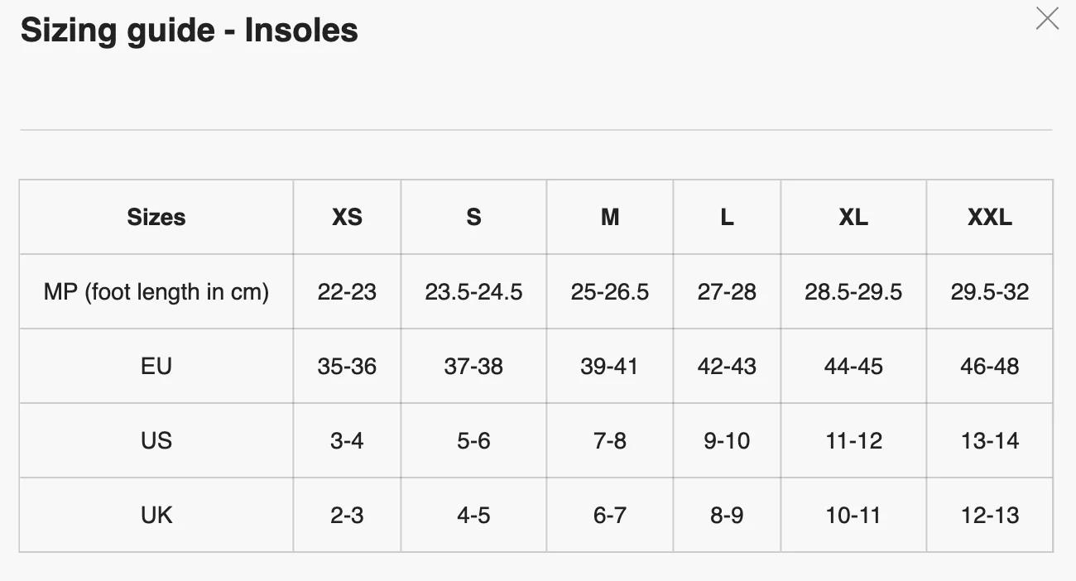This screenshot has height=581, width=1076.
Task: Click the M size column header
Action: [x=610, y=217]
